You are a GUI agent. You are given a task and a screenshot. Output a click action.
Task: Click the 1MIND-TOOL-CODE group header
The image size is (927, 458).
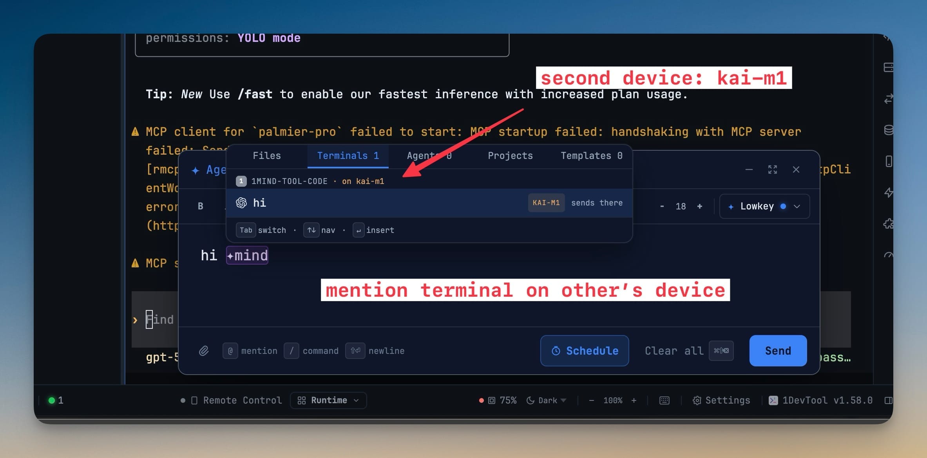[310, 181]
